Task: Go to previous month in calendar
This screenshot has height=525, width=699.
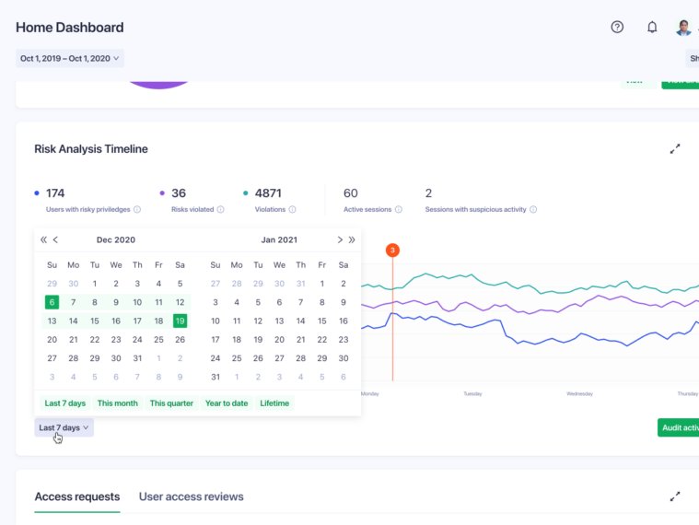Action: [55, 239]
